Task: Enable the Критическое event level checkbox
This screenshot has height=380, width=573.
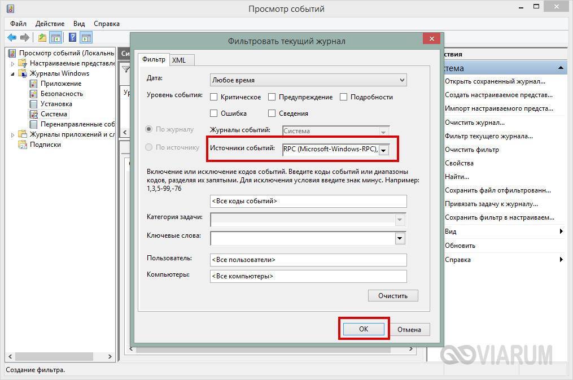Action: (214, 97)
